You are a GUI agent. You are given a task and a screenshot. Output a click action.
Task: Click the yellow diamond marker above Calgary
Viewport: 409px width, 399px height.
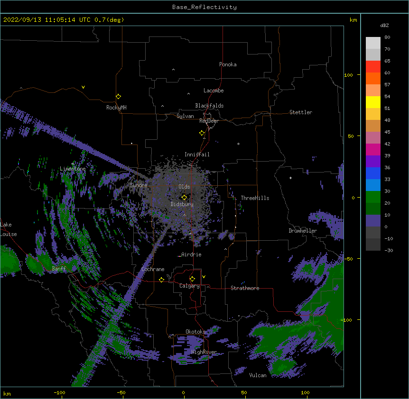click(192, 279)
